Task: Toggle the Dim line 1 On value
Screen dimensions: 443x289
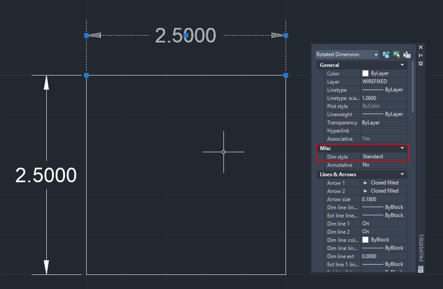Action: 384,223
